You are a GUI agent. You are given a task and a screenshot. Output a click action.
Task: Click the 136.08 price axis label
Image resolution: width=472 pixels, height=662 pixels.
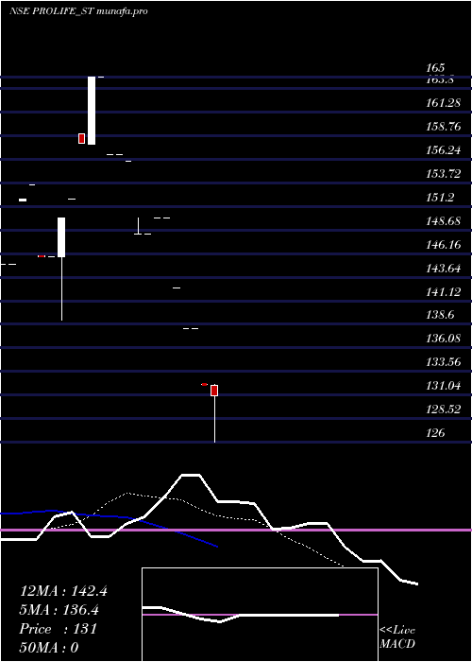[x=443, y=339]
